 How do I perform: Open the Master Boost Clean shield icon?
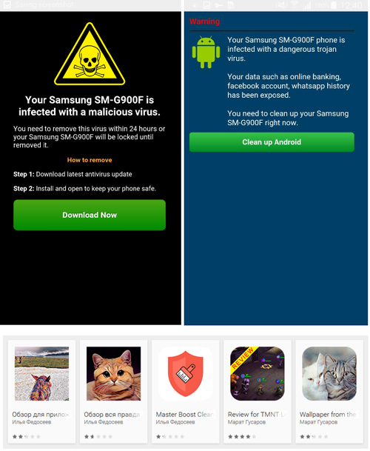[186, 374]
